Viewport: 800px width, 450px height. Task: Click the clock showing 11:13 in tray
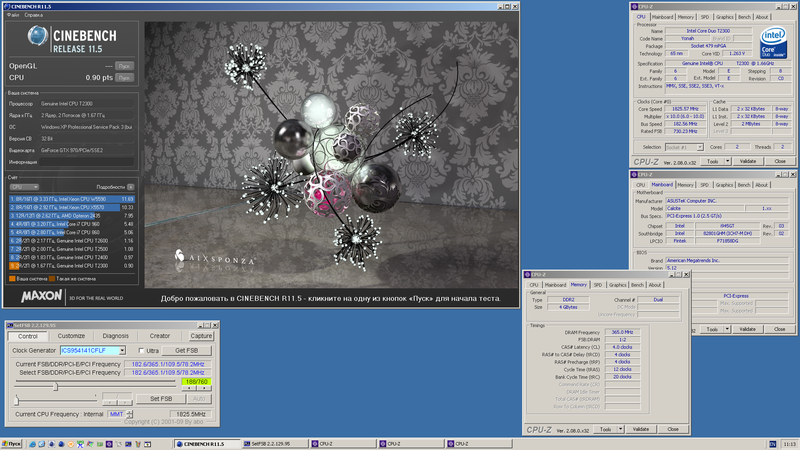pos(790,444)
